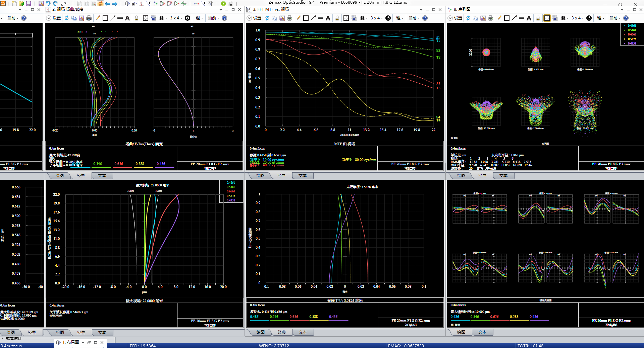Open the 当前 dropdown in spot diagram window

coord(614,18)
